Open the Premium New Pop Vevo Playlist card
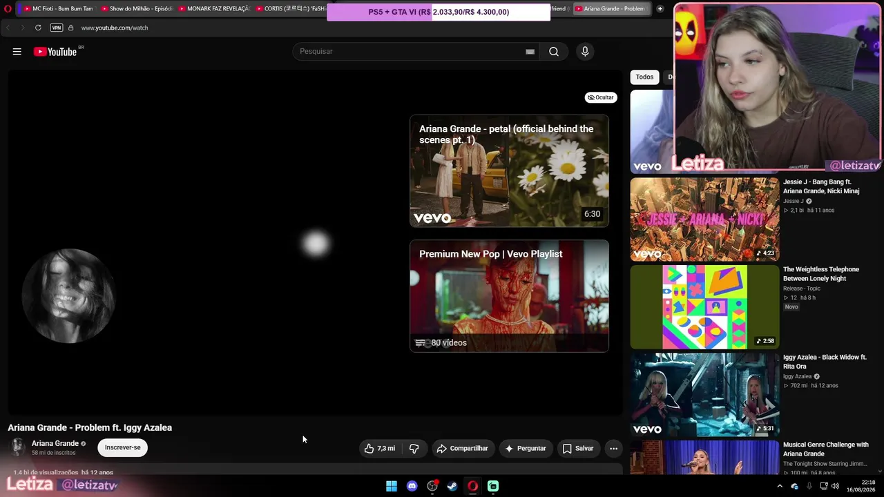Image resolution: width=884 pixels, height=497 pixels. click(509, 295)
